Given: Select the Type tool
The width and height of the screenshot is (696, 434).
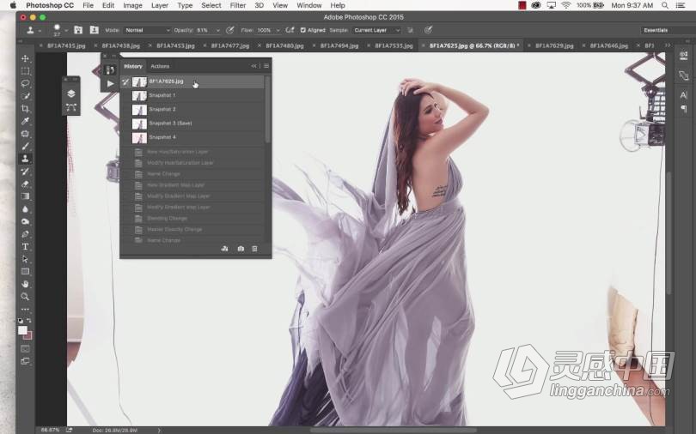Looking at the screenshot, I should coord(25,246).
